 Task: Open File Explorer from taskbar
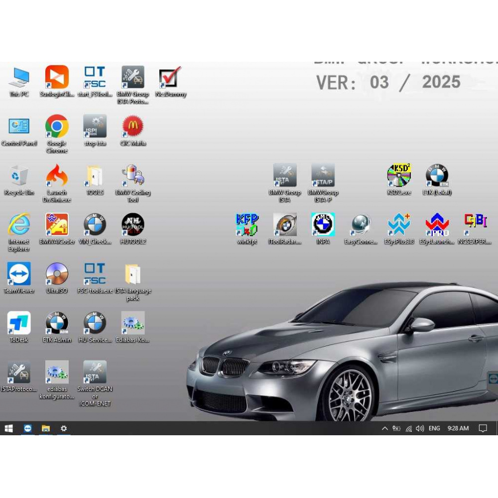(46, 428)
